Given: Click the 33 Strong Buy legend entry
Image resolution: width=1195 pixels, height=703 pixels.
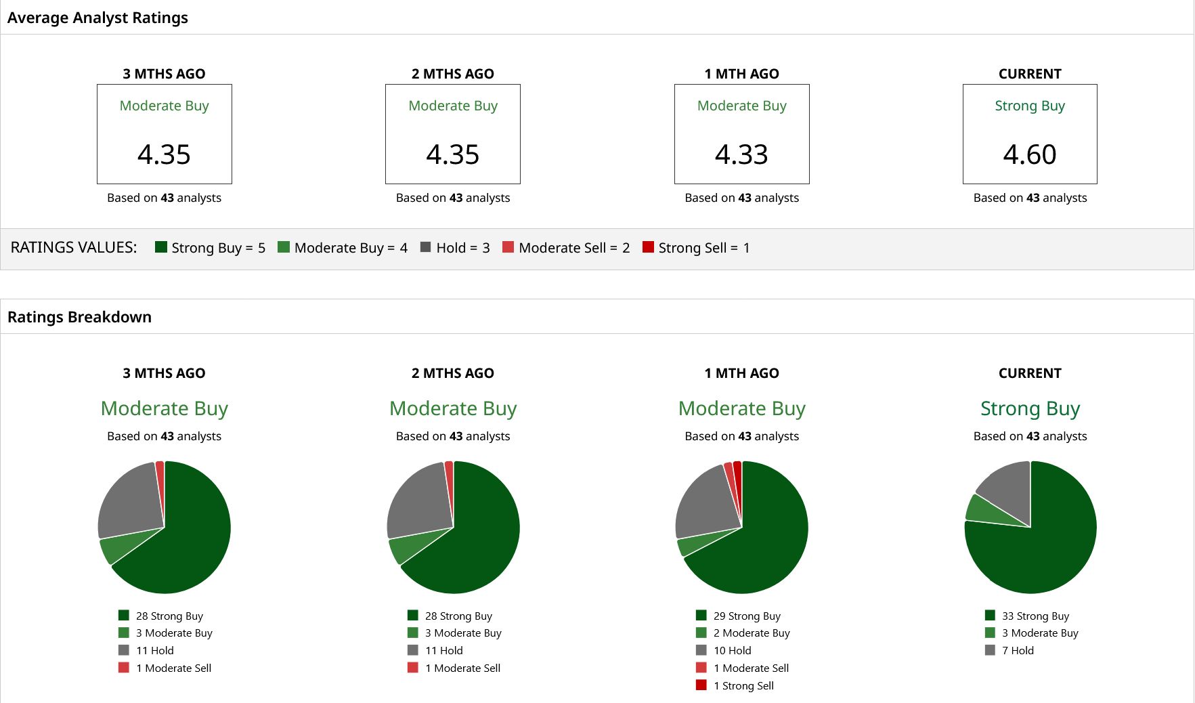Looking at the screenshot, I should [1027, 616].
